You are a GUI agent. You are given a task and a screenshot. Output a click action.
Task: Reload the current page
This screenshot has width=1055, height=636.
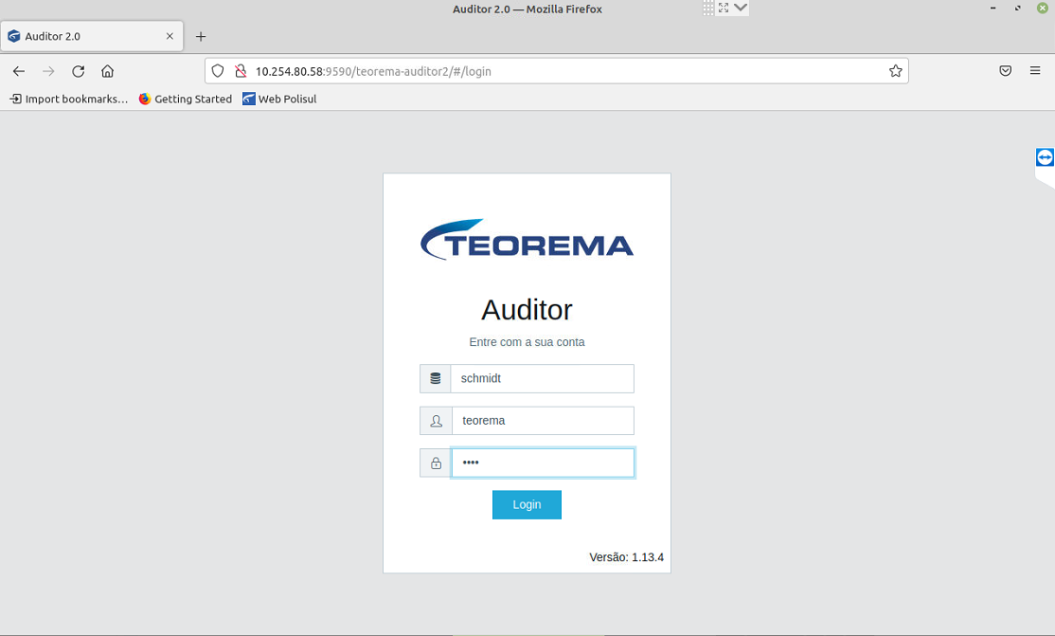pos(78,71)
